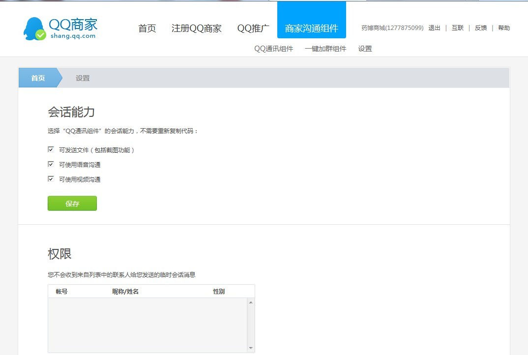Open the 首页 navigation item
This screenshot has width=528, height=355.
[x=147, y=28]
